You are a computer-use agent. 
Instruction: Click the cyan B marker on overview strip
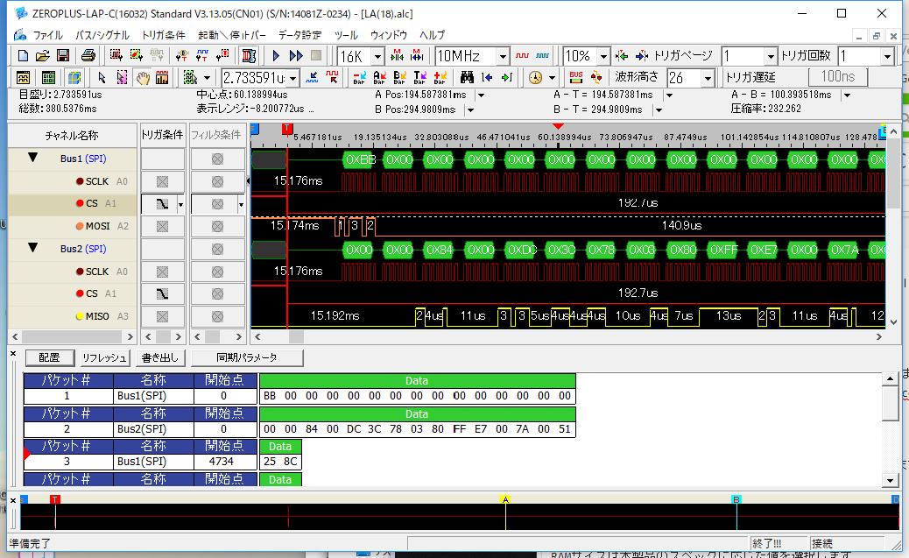point(736,499)
